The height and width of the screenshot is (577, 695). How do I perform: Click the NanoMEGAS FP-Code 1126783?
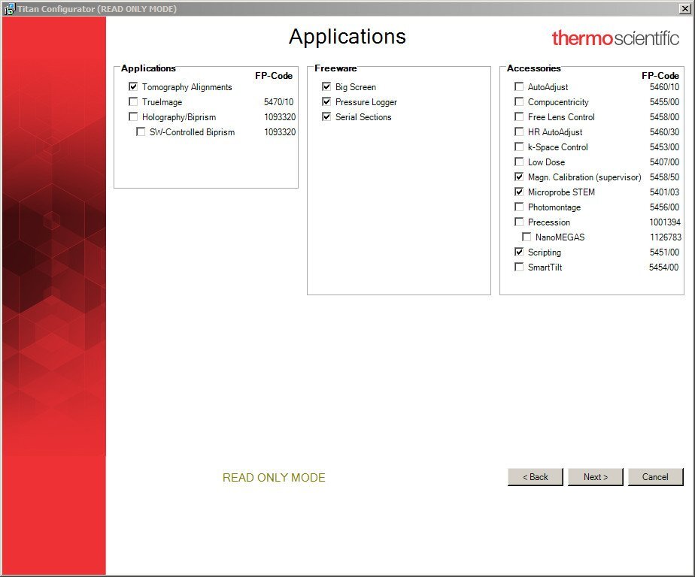point(666,237)
